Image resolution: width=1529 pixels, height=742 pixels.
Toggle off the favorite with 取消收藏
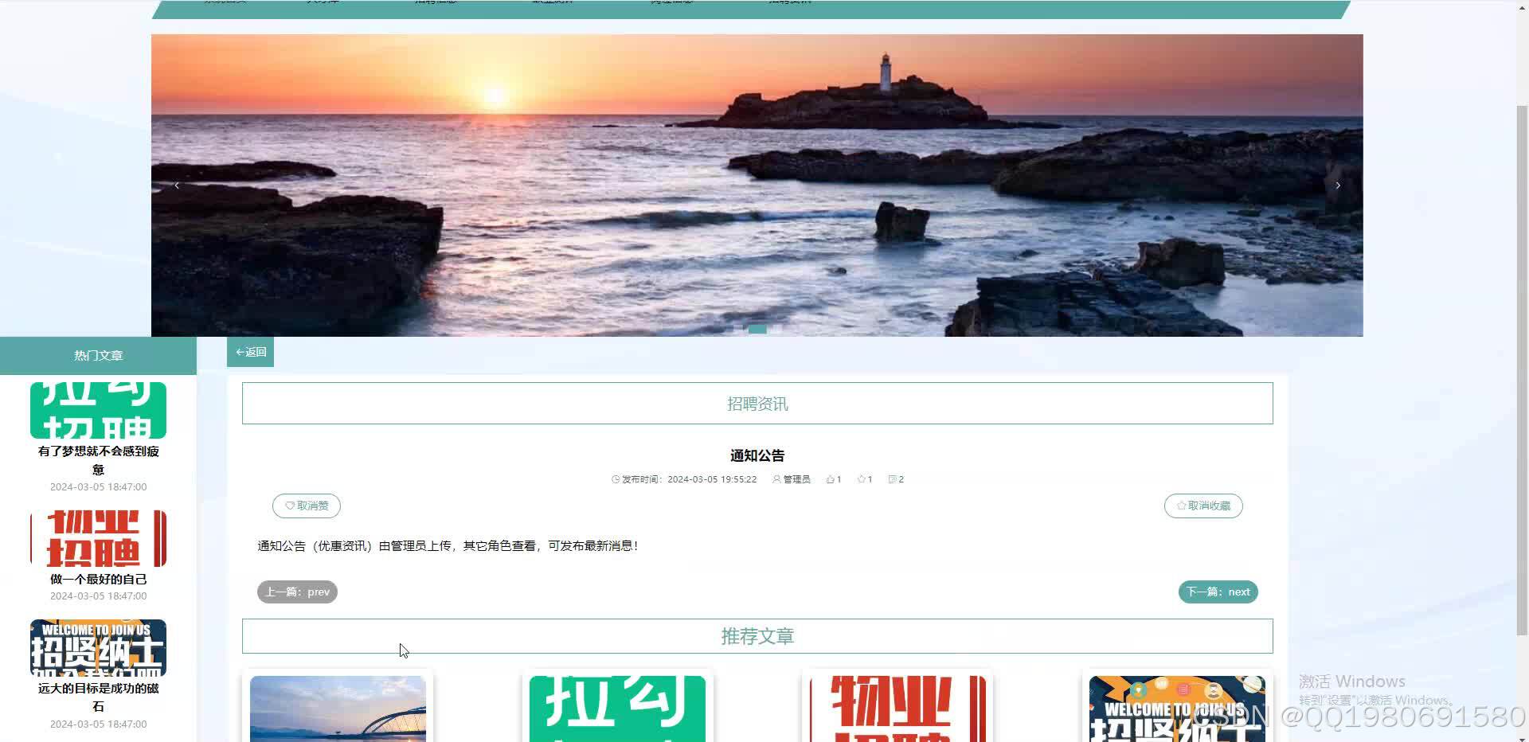tap(1203, 506)
